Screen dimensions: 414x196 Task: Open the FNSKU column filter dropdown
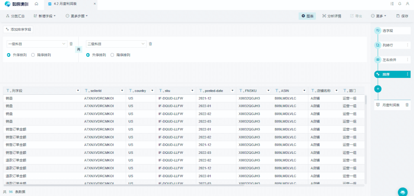(x=268, y=91)
